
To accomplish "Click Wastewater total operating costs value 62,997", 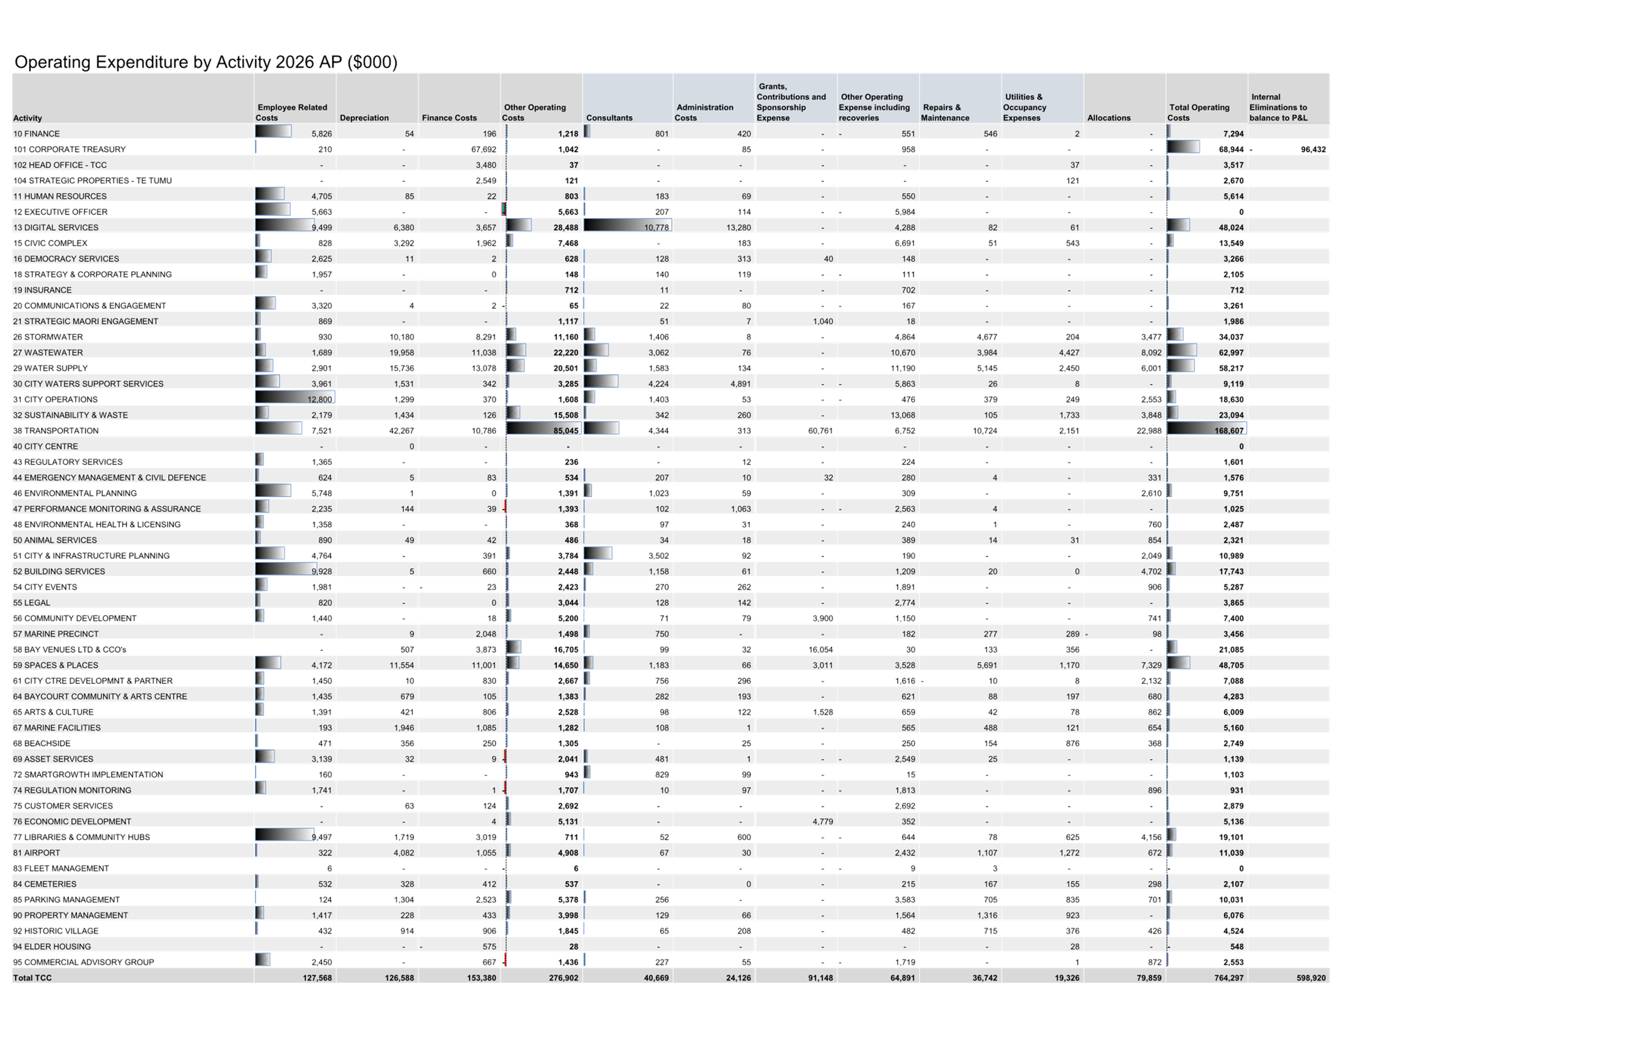I will pyautogui.click(x=1231, y=353).
